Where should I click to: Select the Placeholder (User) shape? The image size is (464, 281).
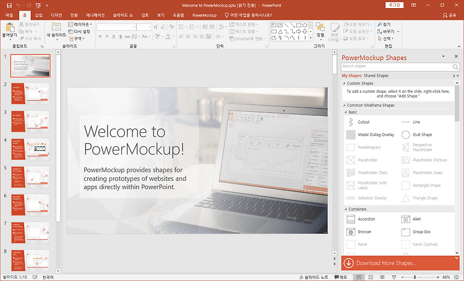click(422, 173)
